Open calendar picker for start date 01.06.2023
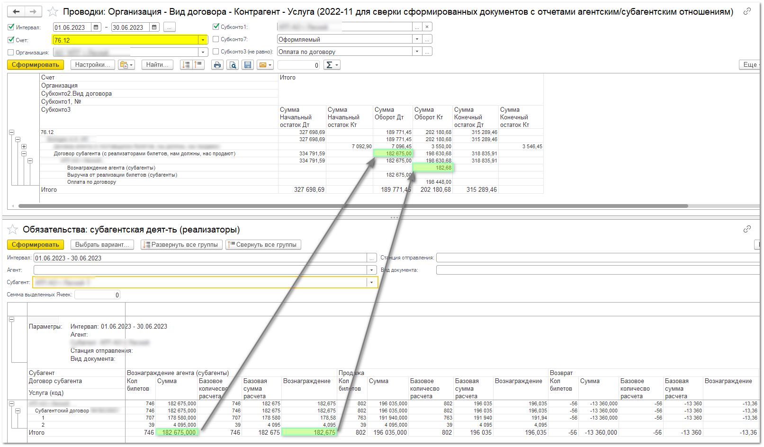The height and width of the screenshot is (447, 764). (96, 27)
